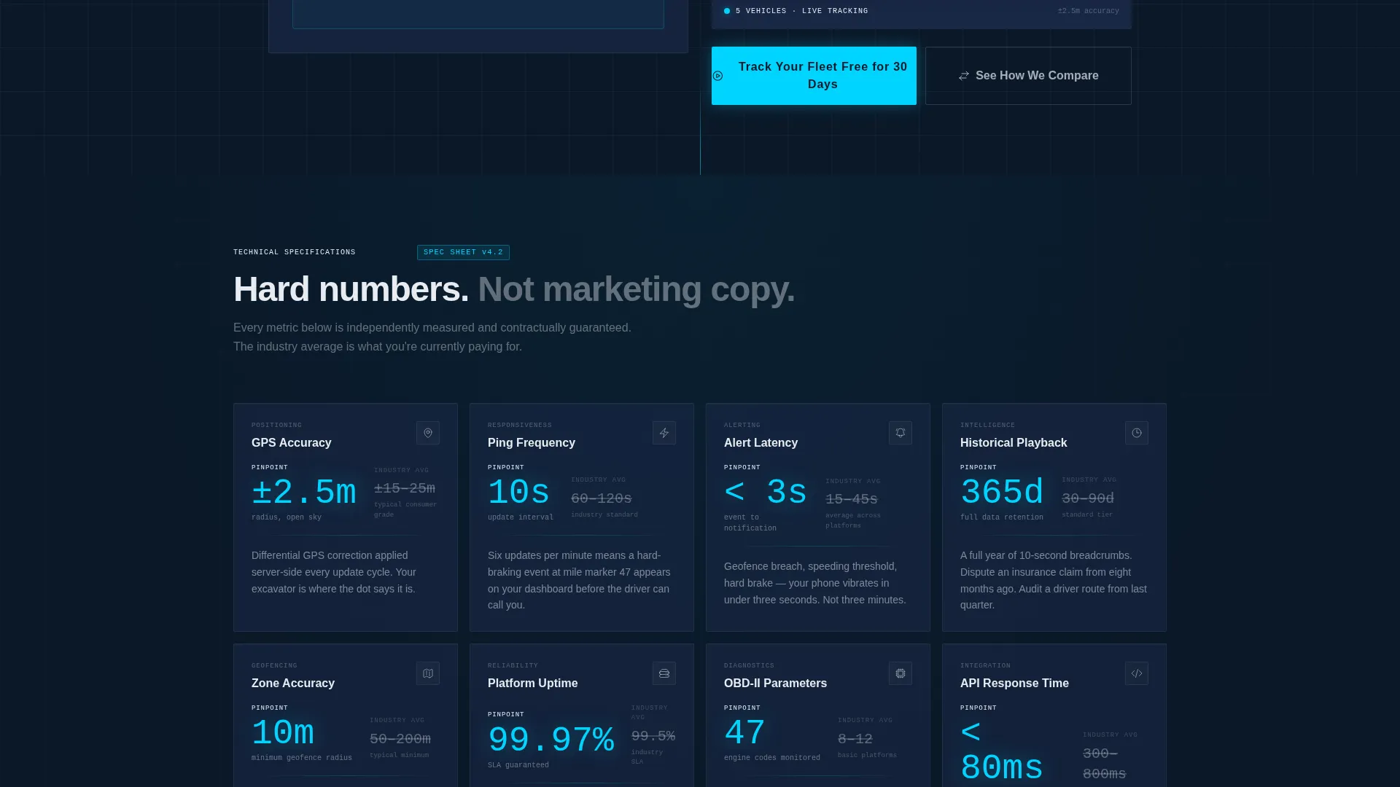Click Track Your Fleet Free for 30 Days

814,76
